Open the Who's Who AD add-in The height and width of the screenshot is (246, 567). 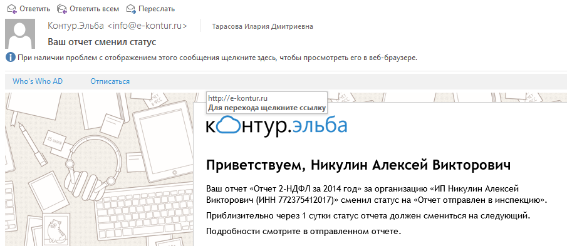click(38, 81)
